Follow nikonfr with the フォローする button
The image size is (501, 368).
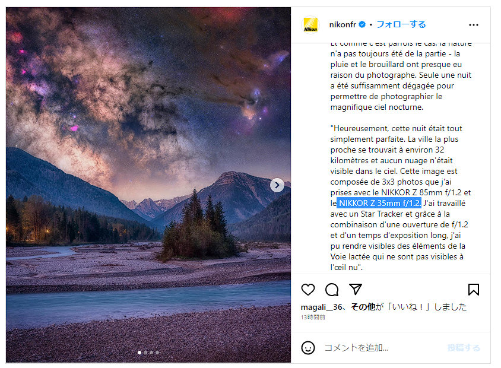pyautogui.click(x=401, y=24)
